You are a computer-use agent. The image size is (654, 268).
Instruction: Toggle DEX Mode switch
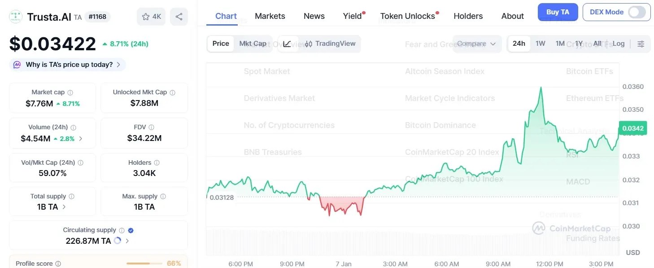point(637,12)
